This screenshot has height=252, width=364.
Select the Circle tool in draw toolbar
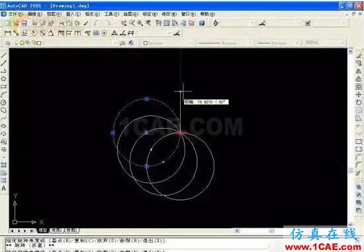[3, 102]
